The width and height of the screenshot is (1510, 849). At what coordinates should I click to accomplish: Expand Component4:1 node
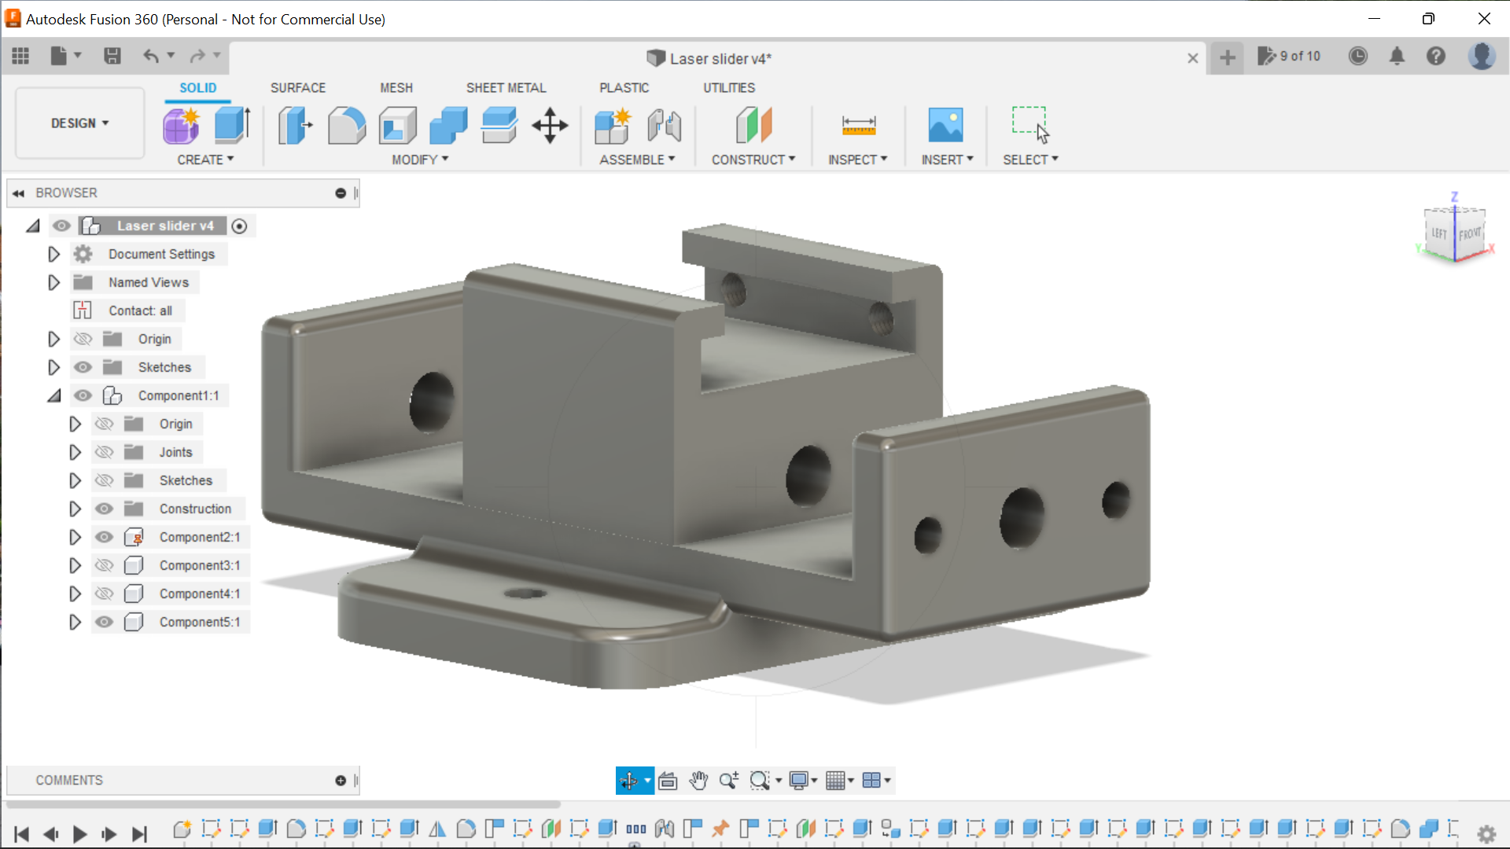[x=75, y=594]
